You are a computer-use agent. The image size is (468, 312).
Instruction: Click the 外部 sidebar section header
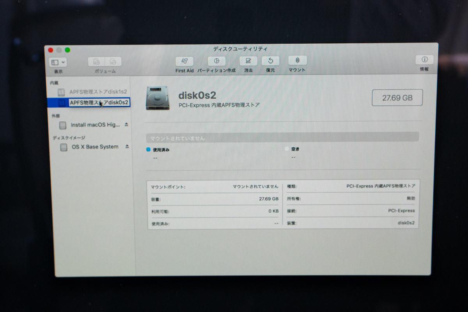click(56, 116)
